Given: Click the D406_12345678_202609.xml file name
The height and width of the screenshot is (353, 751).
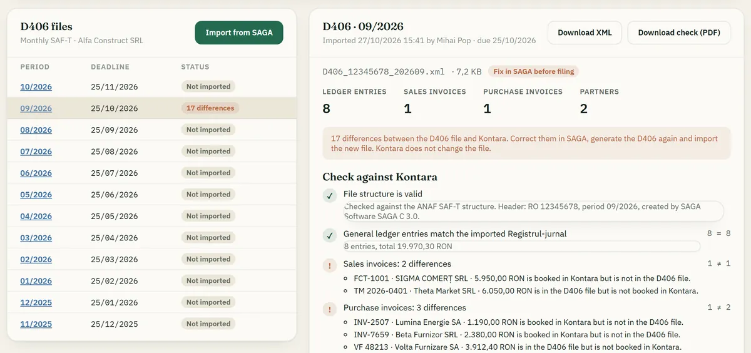Looking at the screenshot, I should (384, 72).
